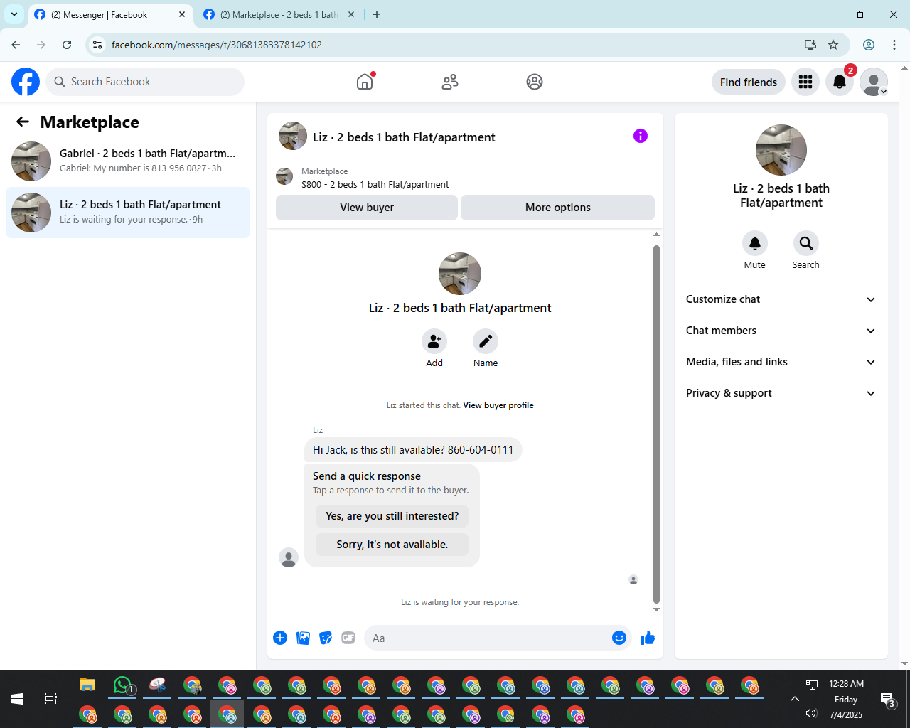This screenshot has height=728, width=910.
Task: Open Chrome profile icon in the browser toolbar
Action: (x=869, y=45)
